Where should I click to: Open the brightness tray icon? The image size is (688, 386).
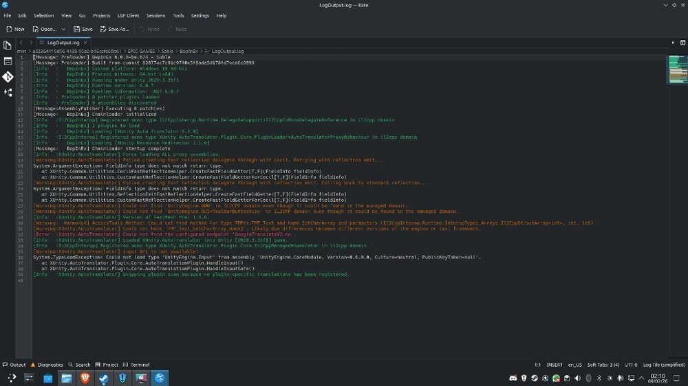click(x=610, y=378)
